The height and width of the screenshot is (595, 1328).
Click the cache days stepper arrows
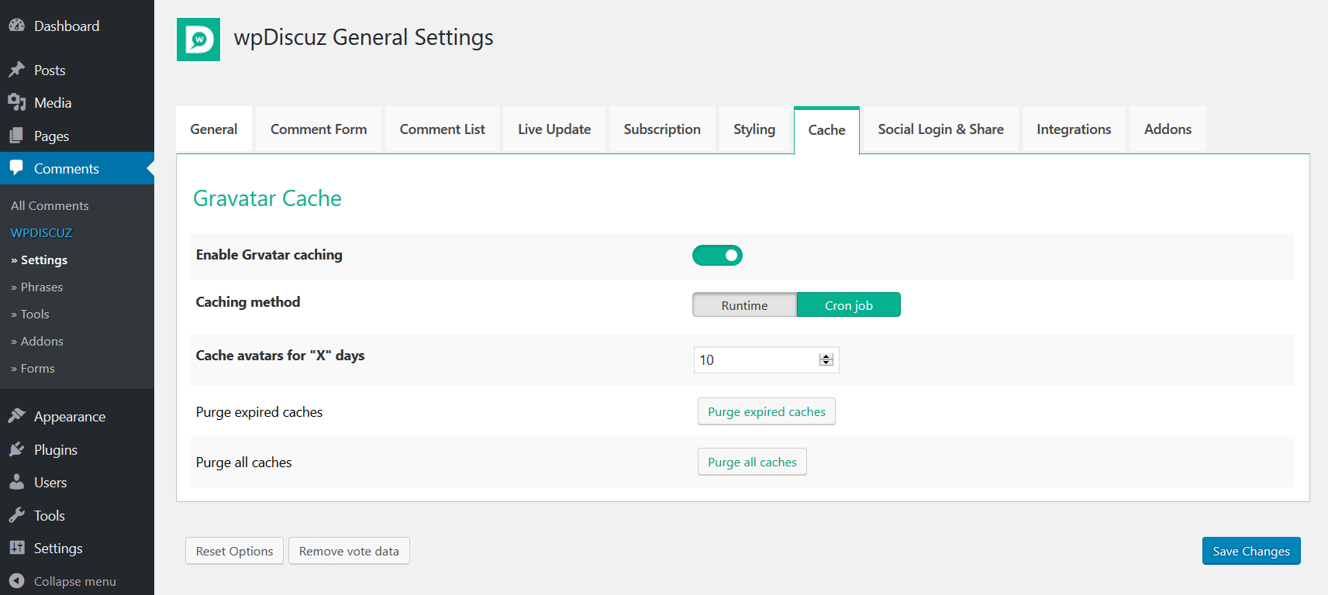point(826,359)
